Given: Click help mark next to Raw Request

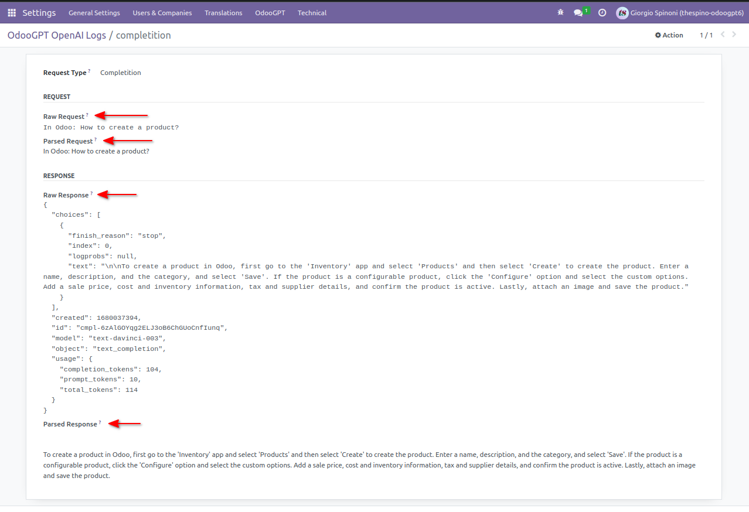Looking at the screenshot, I should click(87, 115).
